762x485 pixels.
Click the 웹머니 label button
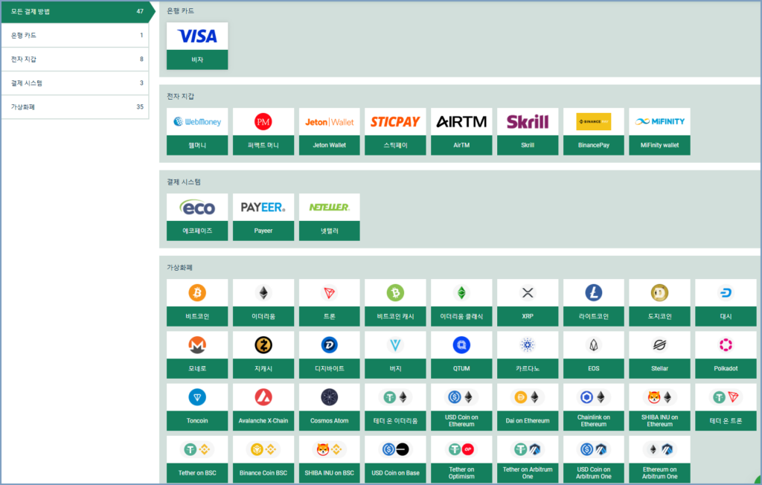(196, 145)
